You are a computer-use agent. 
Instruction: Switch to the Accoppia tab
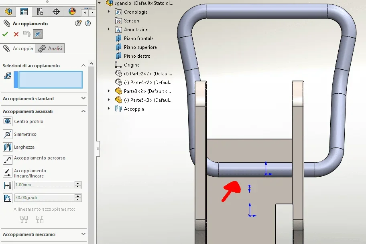point(18,48)
